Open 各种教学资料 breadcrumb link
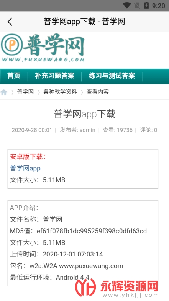The image size is (169, 301). click(x=60, y=92)
